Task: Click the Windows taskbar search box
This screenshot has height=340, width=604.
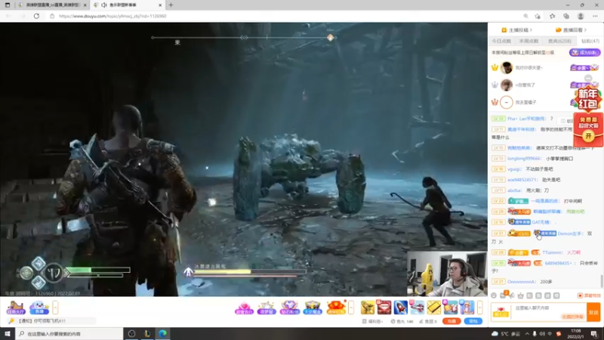Action: (69, 333)
